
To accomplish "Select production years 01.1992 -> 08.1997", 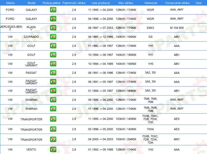I will pos(101,46).
